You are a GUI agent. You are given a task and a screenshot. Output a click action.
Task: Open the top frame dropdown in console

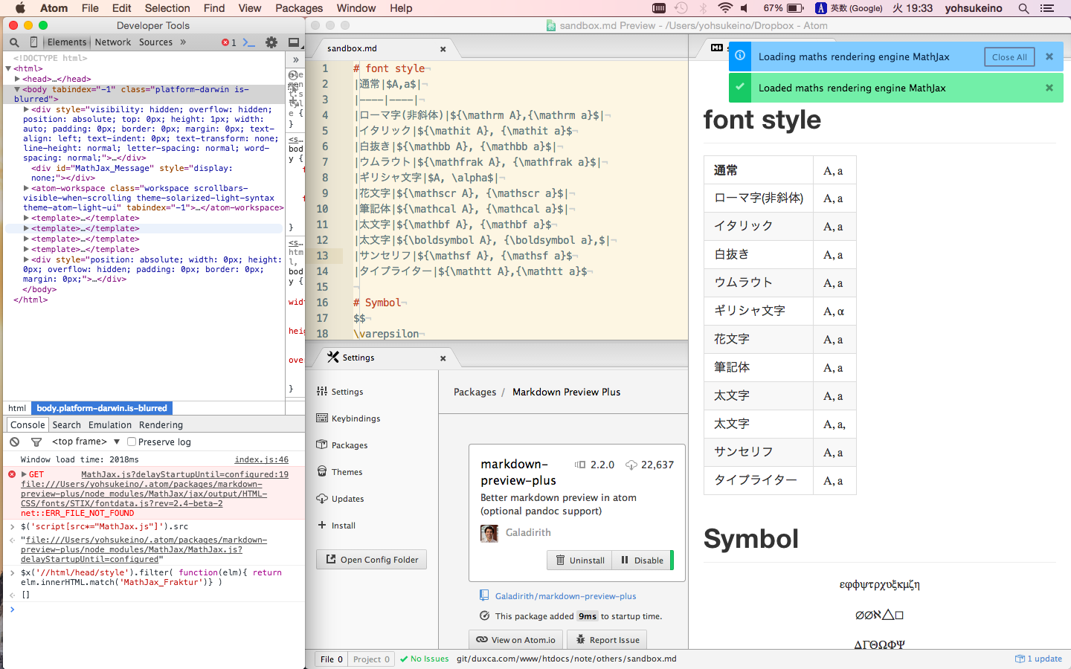click(x=86, y=442)
